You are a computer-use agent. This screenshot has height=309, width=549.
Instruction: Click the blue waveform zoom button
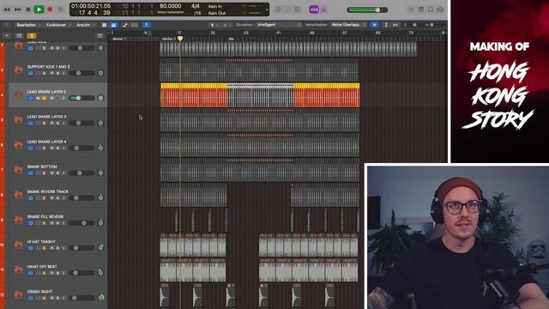[x=374, y=25]
